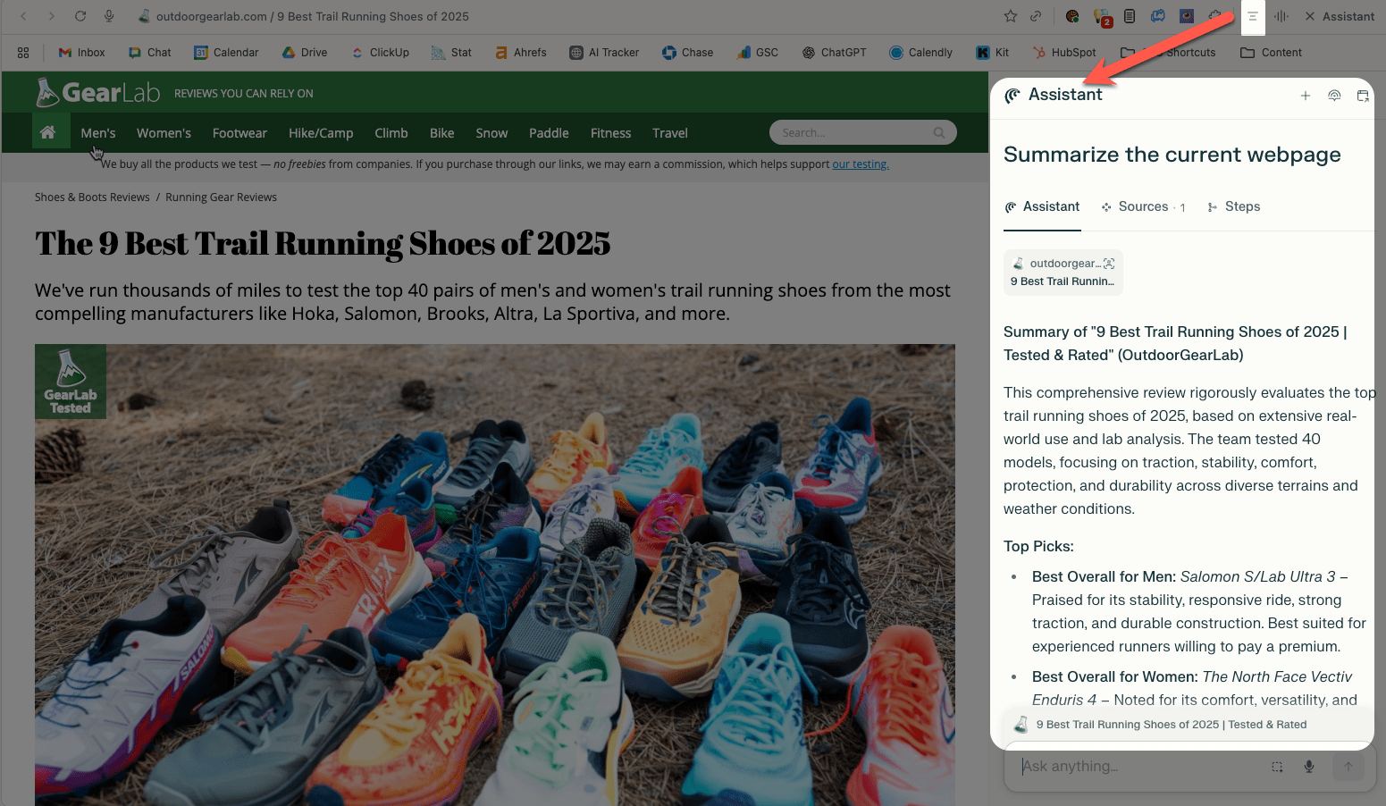Open the clock-face extension with green dot
Viewport: 1386px width, 806px height.
point(1072,16)
